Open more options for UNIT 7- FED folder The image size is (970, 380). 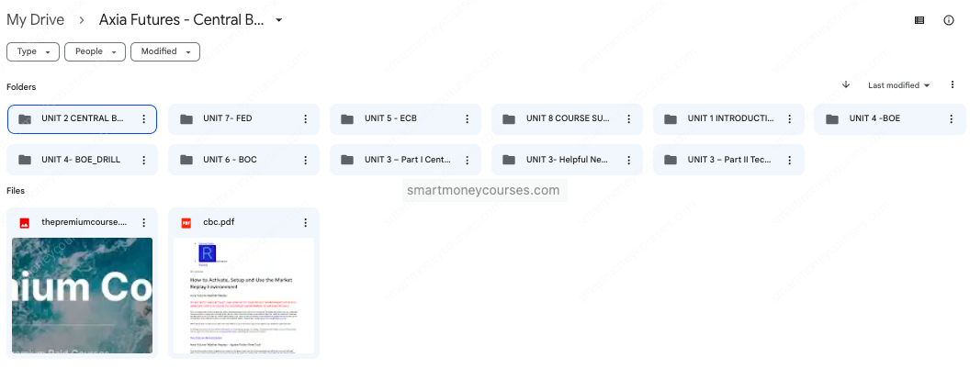[305, 119]
